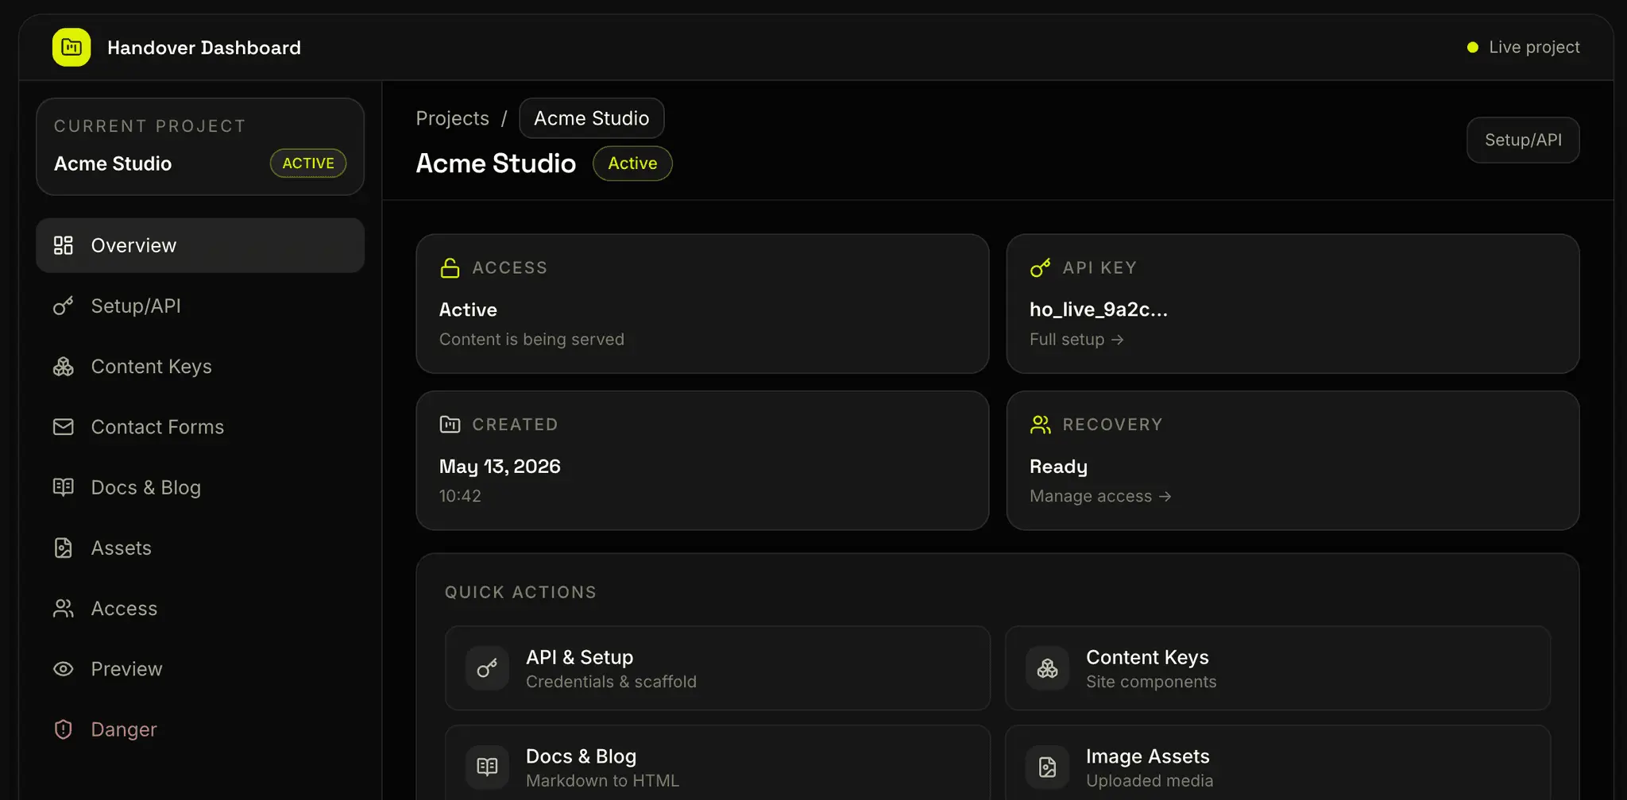Click the envelope icon beside Contact Forms

tap(64, 427)
